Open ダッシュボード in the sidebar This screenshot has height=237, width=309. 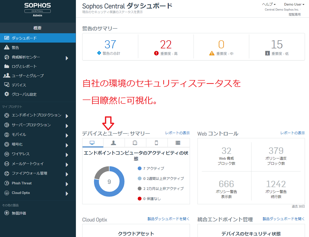click(38, 38)
